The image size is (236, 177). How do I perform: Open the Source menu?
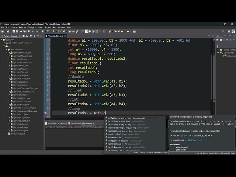(x=14, y=27)
